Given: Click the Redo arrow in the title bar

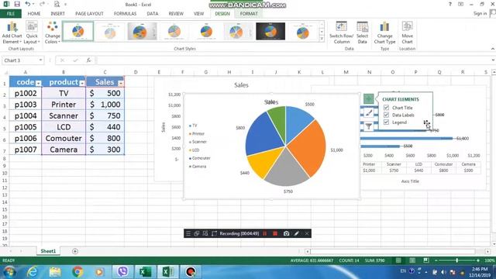Looking at the screenshot, I should (x=42, y=4).
